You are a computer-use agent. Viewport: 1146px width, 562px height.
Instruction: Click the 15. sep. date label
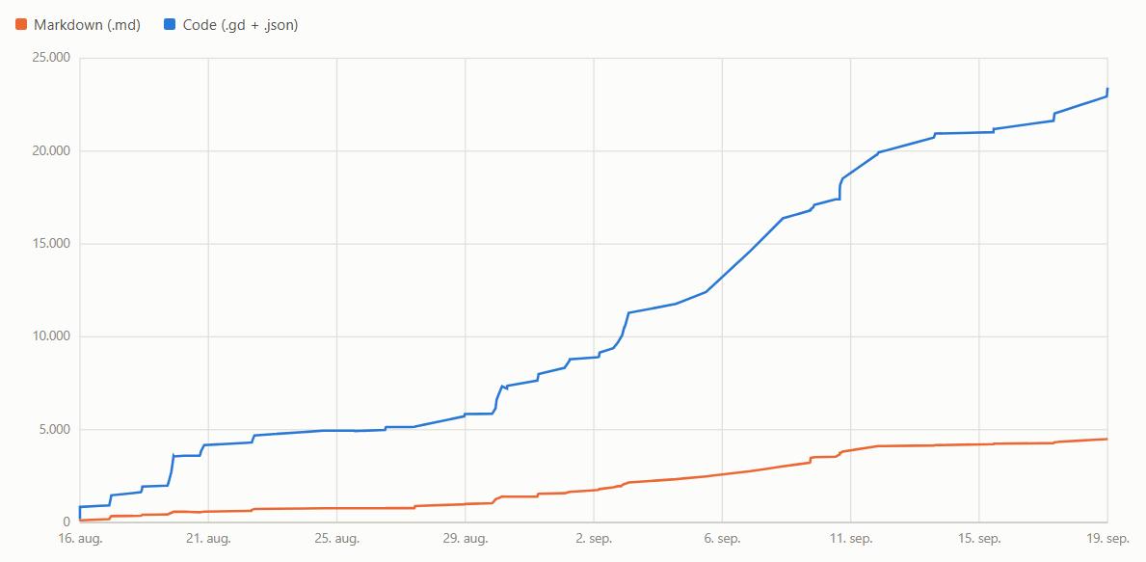point(979,539)
